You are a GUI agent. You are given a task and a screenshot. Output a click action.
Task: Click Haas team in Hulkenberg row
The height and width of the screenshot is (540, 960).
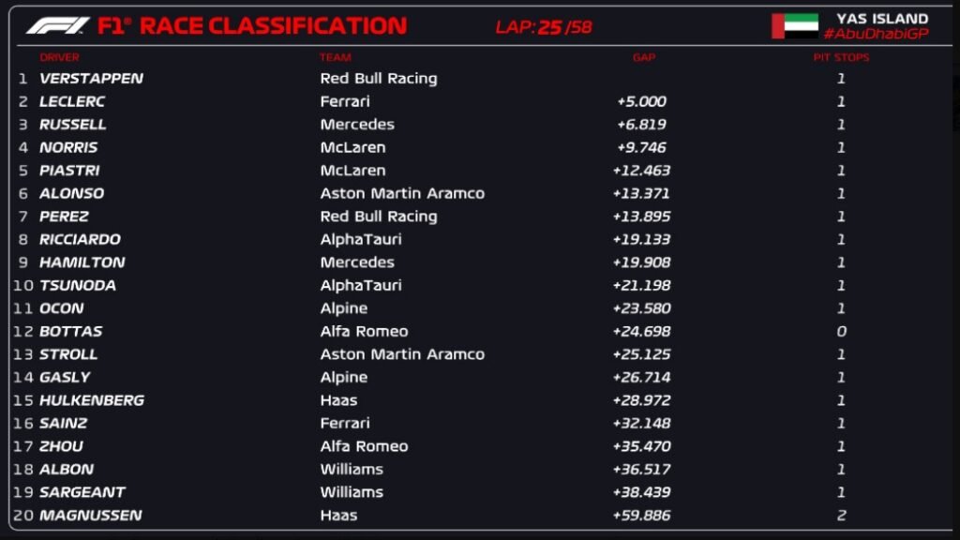(x=338, y=400)
